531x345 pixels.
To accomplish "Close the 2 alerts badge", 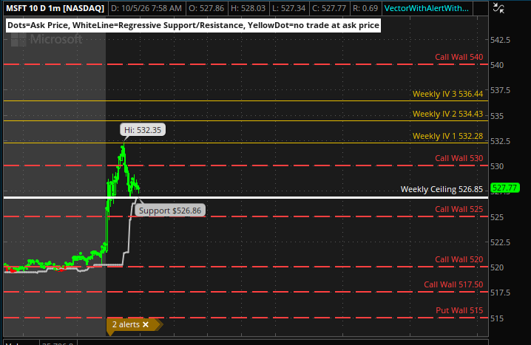I will (x=146, y=324).
